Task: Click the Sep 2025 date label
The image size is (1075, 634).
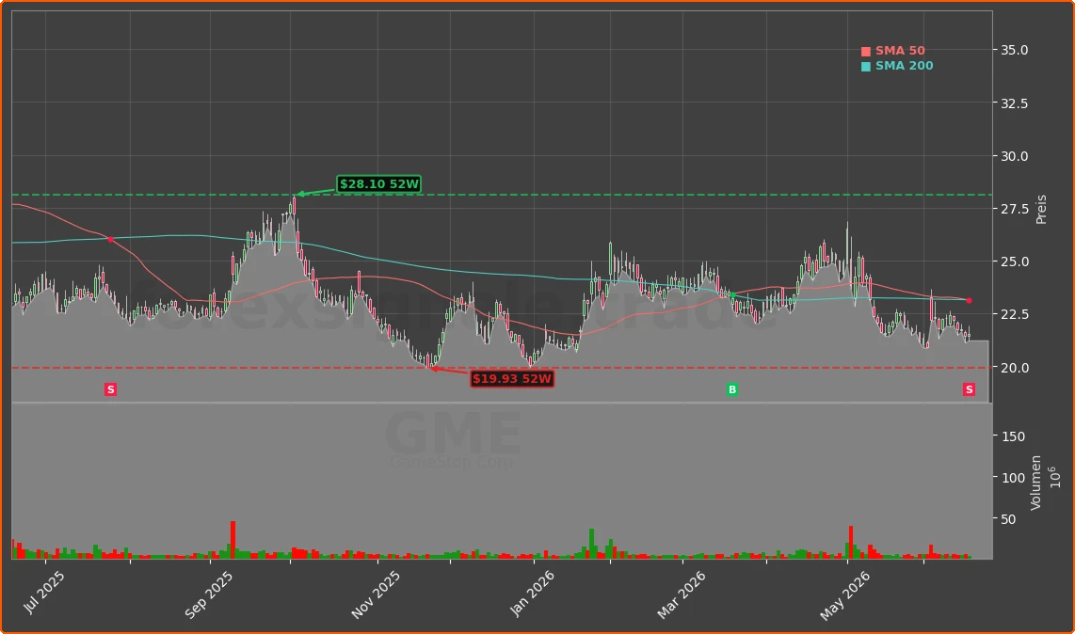Action: coord(208,594)
